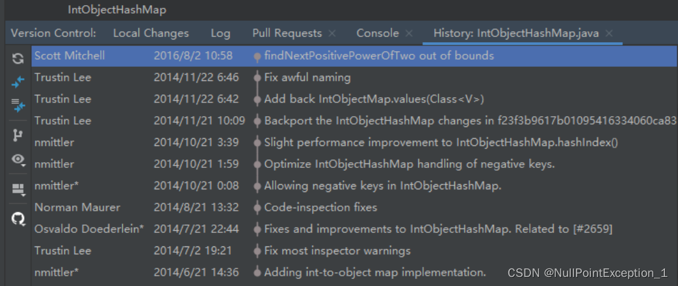Viewport: 678px width, 286px height.
Task: Click the date 2014/10/21 0:08
Action: (x=196, y=186)
